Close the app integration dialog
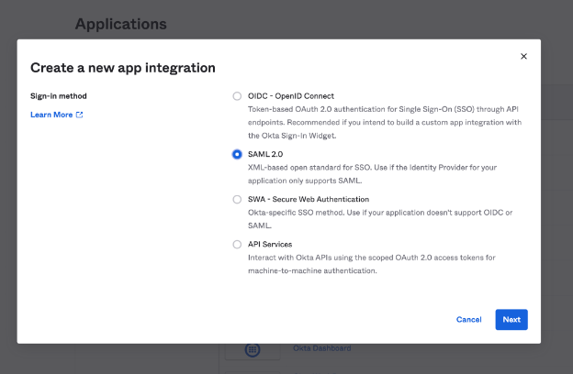Viewport: 573px width, 374px height. [x=524, y=56]
